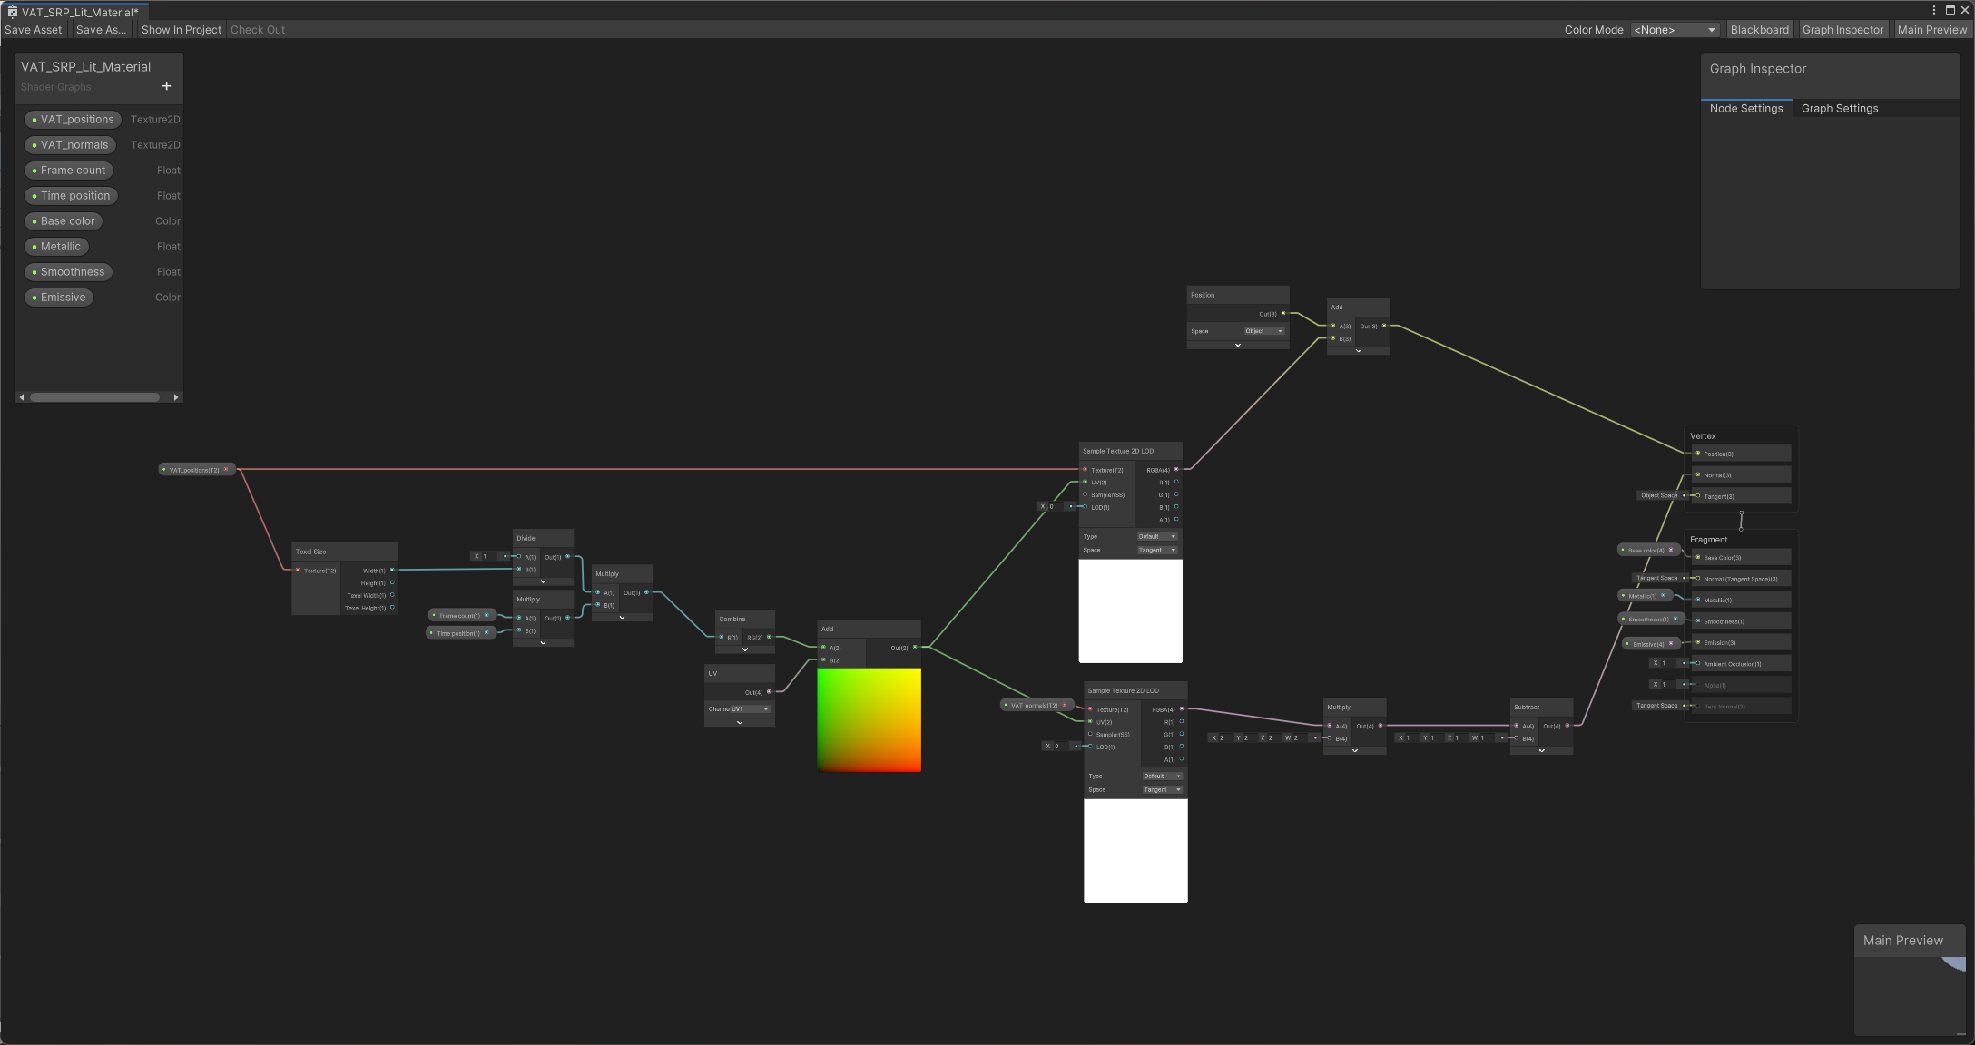This screenshot has height=1045, width=1975.
Task: Click the plus icon to add blackboard property
Action: tap(166, 86)
